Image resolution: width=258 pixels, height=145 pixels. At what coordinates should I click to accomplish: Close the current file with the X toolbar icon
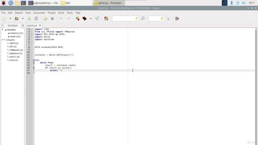tap(52, 19)
